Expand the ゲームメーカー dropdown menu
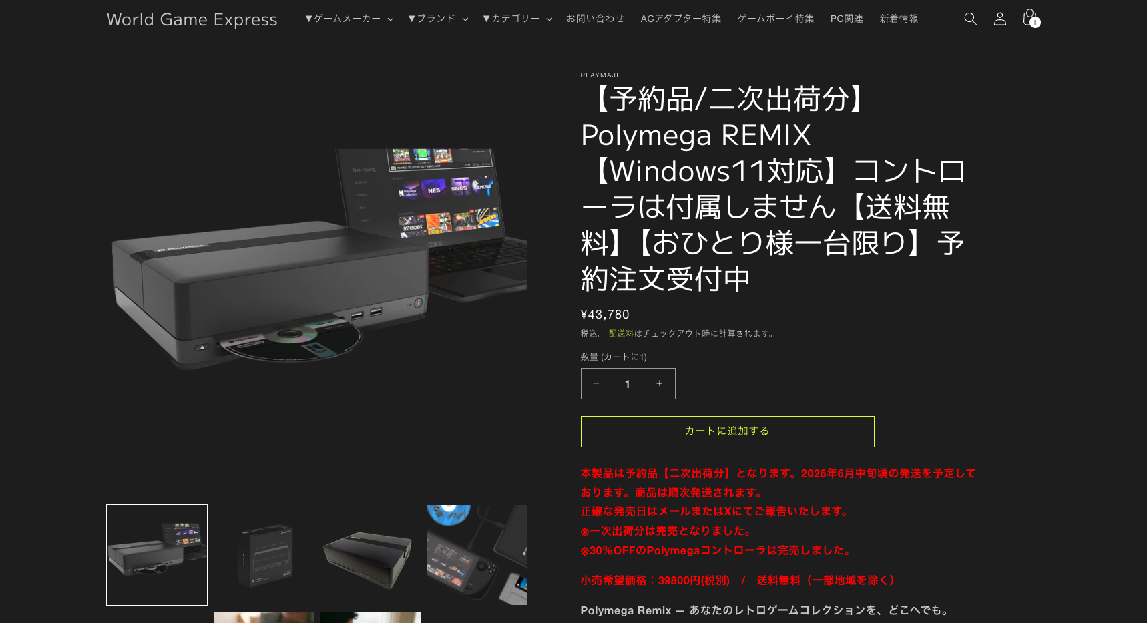The image size is (1147, 623). [x=349, y=19]
